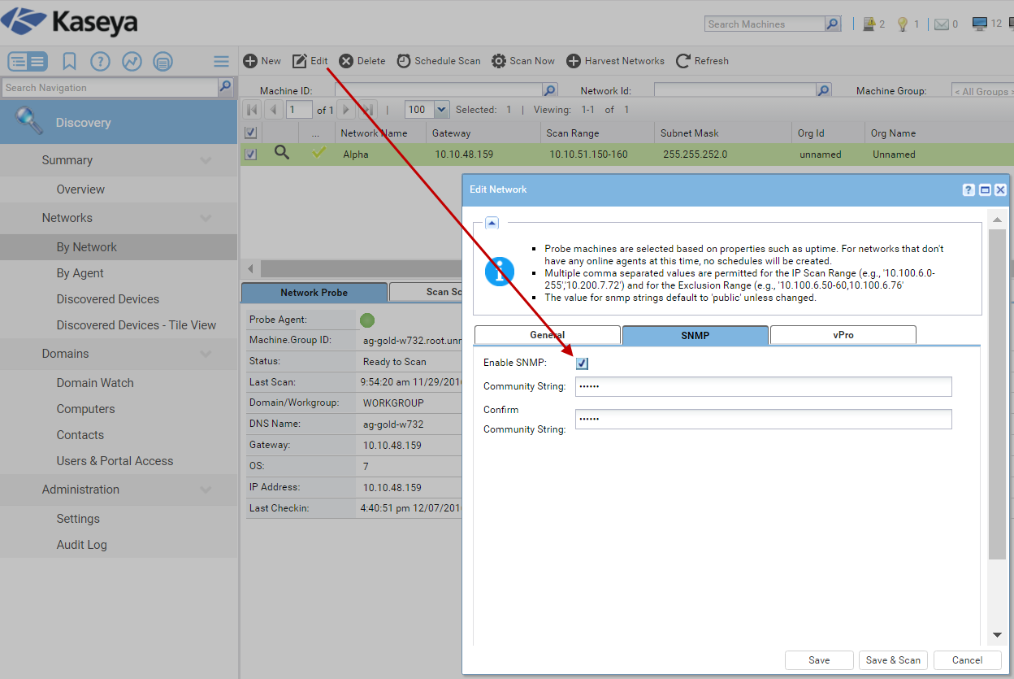Open the bookmarks icon in sidebar header
Screen dimensions: 1014x679
click(69, 61)
